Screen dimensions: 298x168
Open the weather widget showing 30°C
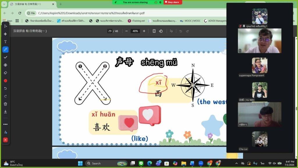tap(13, 163)
